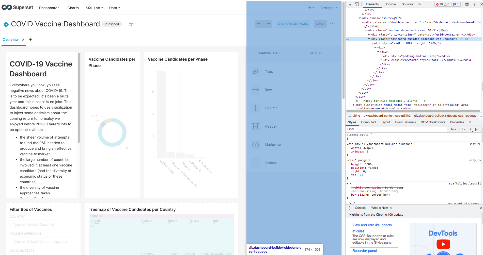This screenshot has width=483, height=255.
Task: Select the Column component icon
Action: point(256,108)
